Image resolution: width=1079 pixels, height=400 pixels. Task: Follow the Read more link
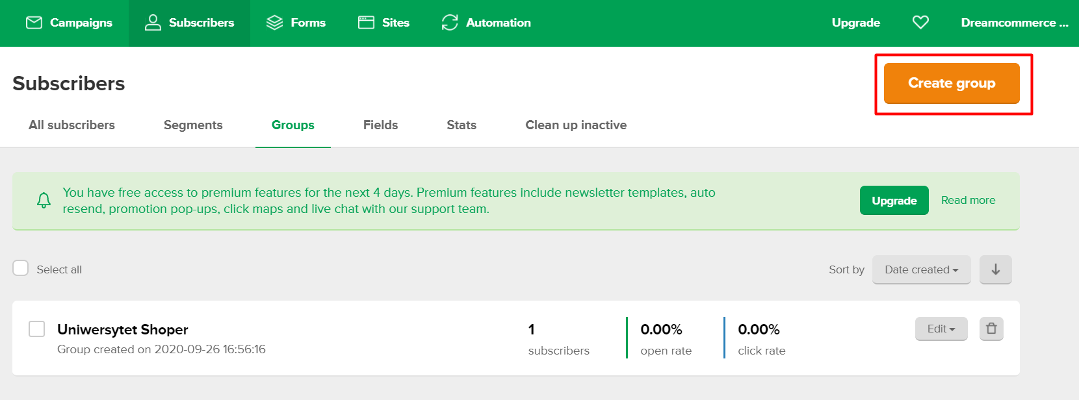point(968,200)
